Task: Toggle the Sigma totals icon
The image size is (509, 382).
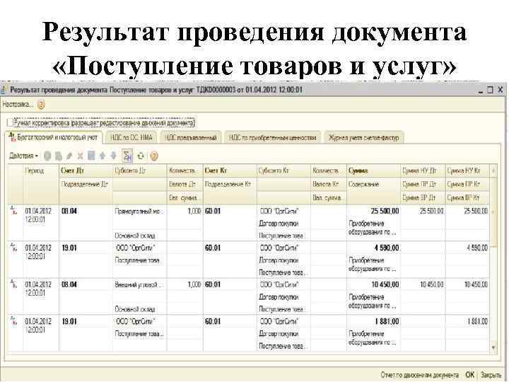Action: pos(127,156)
